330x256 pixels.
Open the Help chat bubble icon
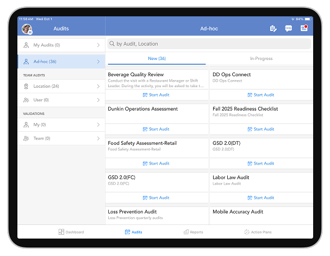pos(288,28)
